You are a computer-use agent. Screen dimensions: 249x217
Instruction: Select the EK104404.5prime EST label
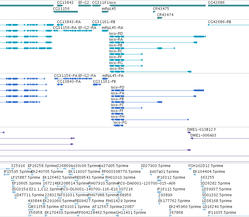pyautogui.click(x=209, y=172)
